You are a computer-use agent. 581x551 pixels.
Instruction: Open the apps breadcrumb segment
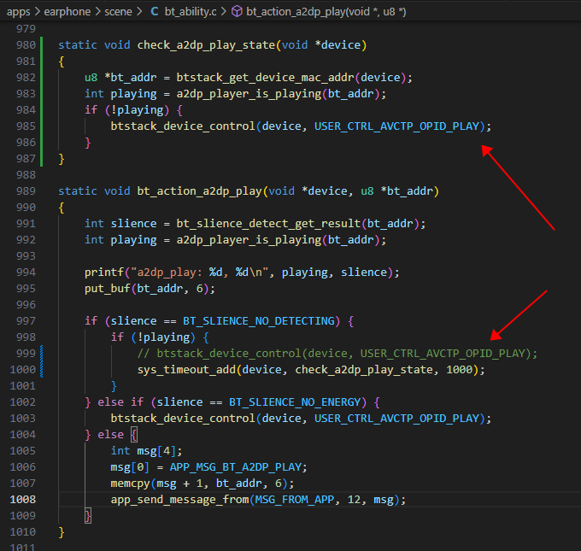pyautogui.click(x=18, y=12)
